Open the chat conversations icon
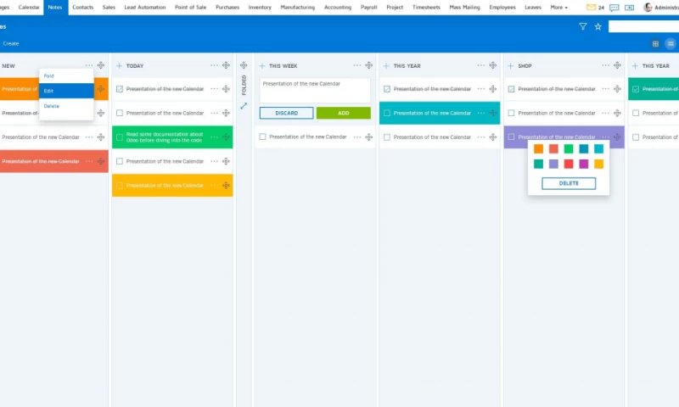This screenshot has width=679, height=407. pyautogui.click(x=614, y=7)
